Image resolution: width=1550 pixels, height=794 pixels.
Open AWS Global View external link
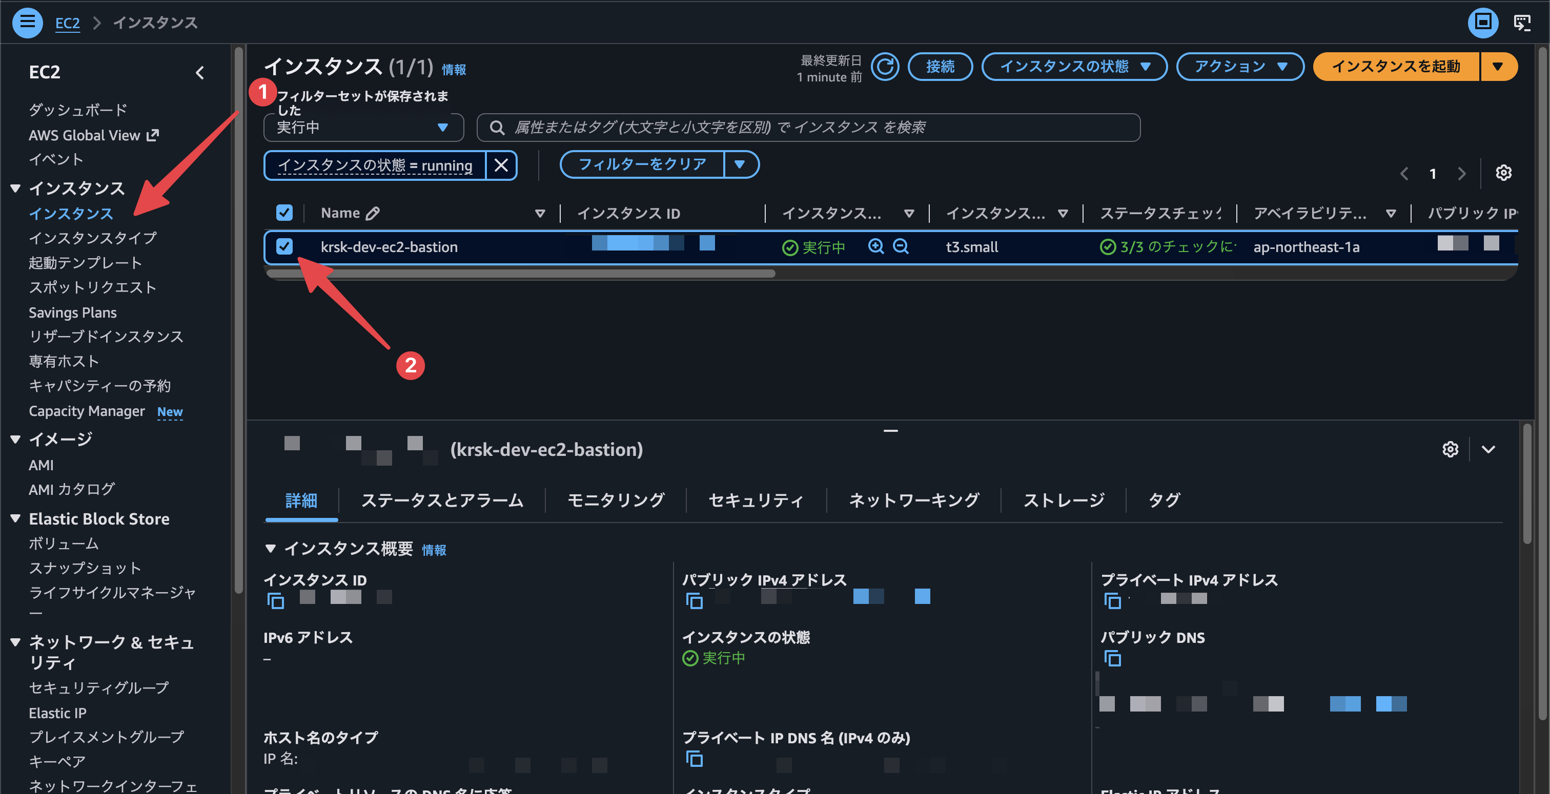[x=93, y=135]
